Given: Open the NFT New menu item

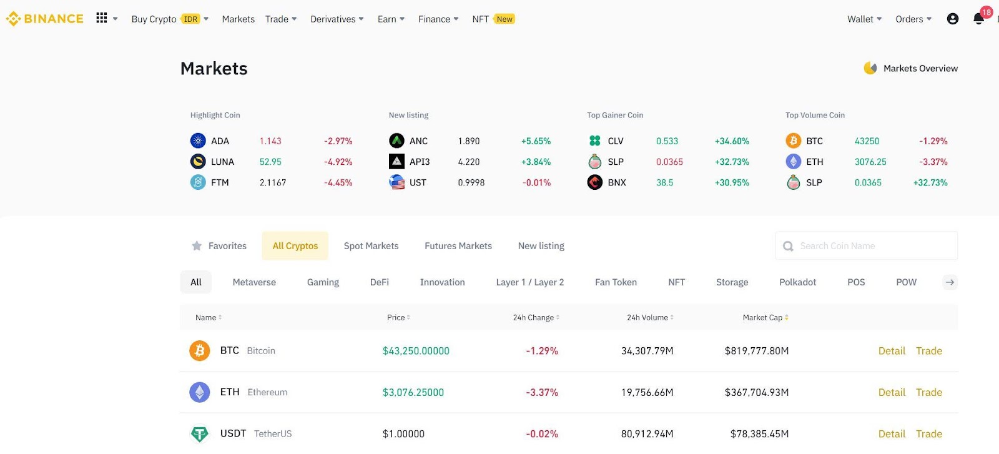Looking at the screenshot, I should pos(493,19).
